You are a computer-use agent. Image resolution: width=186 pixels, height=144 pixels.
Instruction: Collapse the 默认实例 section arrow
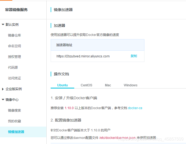click(x=3, y=25)
